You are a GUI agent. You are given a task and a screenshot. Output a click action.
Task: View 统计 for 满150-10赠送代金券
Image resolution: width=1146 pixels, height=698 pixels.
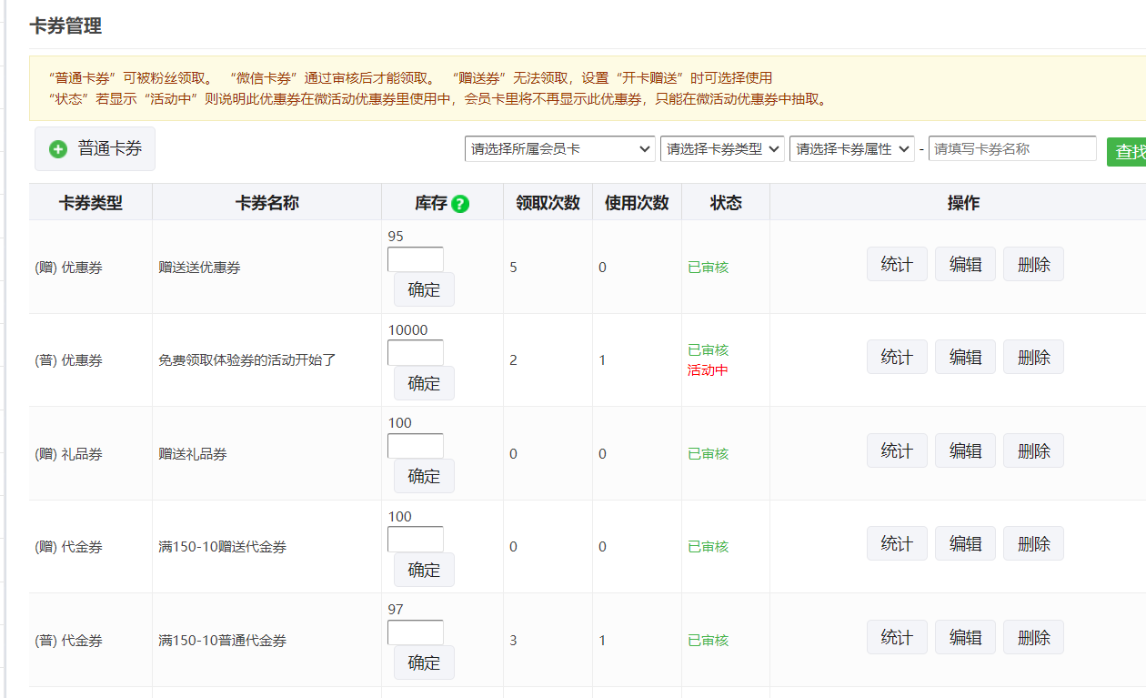pyautogui.click(x=897, y=543)
